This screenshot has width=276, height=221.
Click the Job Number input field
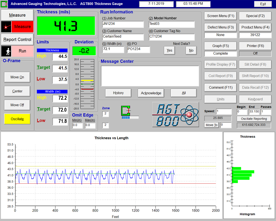coord(123,24)
